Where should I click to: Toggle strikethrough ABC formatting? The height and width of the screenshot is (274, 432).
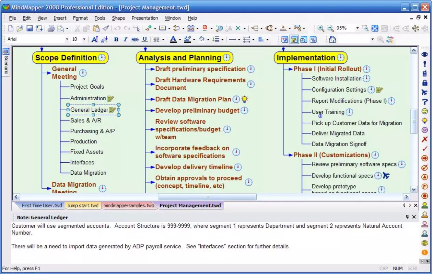(x=135, y=39)
